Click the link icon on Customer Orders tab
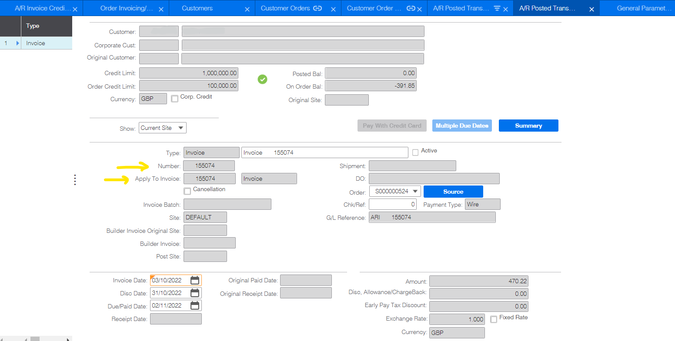The image size is (675, 341). pos(318,8)
